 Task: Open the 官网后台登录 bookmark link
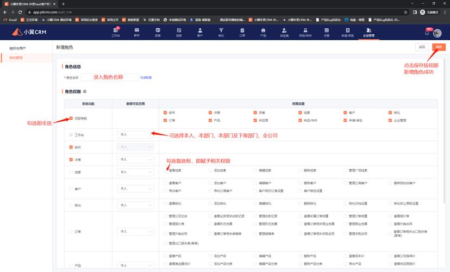[x=86, y=20]
